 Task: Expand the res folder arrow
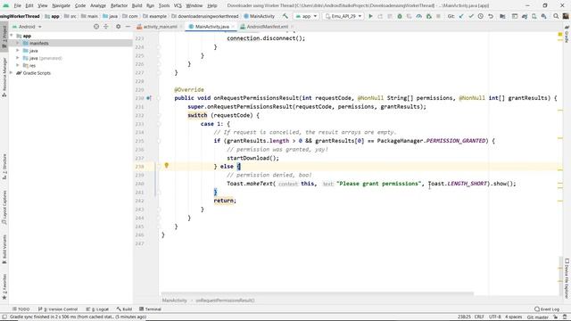pos(18,65)
